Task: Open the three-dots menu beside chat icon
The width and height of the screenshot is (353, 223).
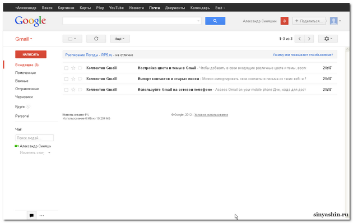Action: point(41,215)
